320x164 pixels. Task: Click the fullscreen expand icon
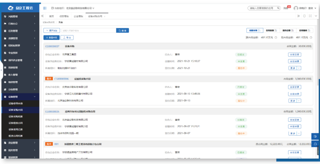pos(310,16)
